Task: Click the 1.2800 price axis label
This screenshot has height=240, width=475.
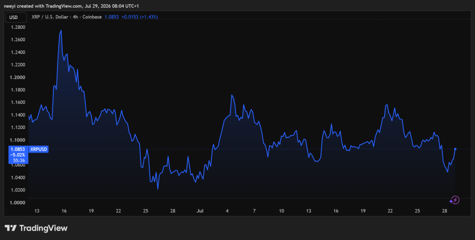Action: point(18,27)
